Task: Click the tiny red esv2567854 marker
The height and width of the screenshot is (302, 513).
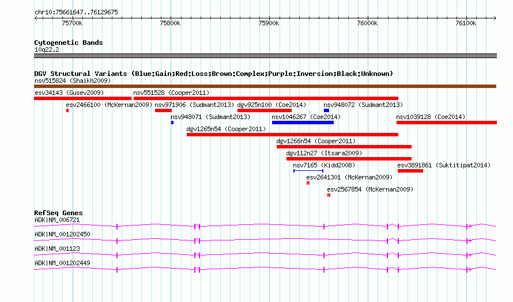Action: tap(329, 195)
